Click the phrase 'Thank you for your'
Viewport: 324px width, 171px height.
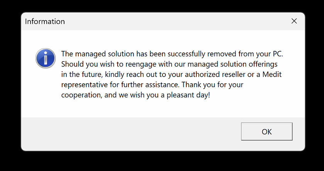[213, 85]
